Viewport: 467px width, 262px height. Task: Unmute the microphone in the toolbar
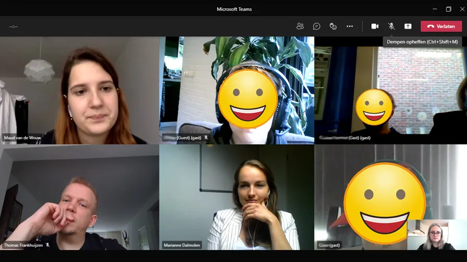tap(391, 26)
